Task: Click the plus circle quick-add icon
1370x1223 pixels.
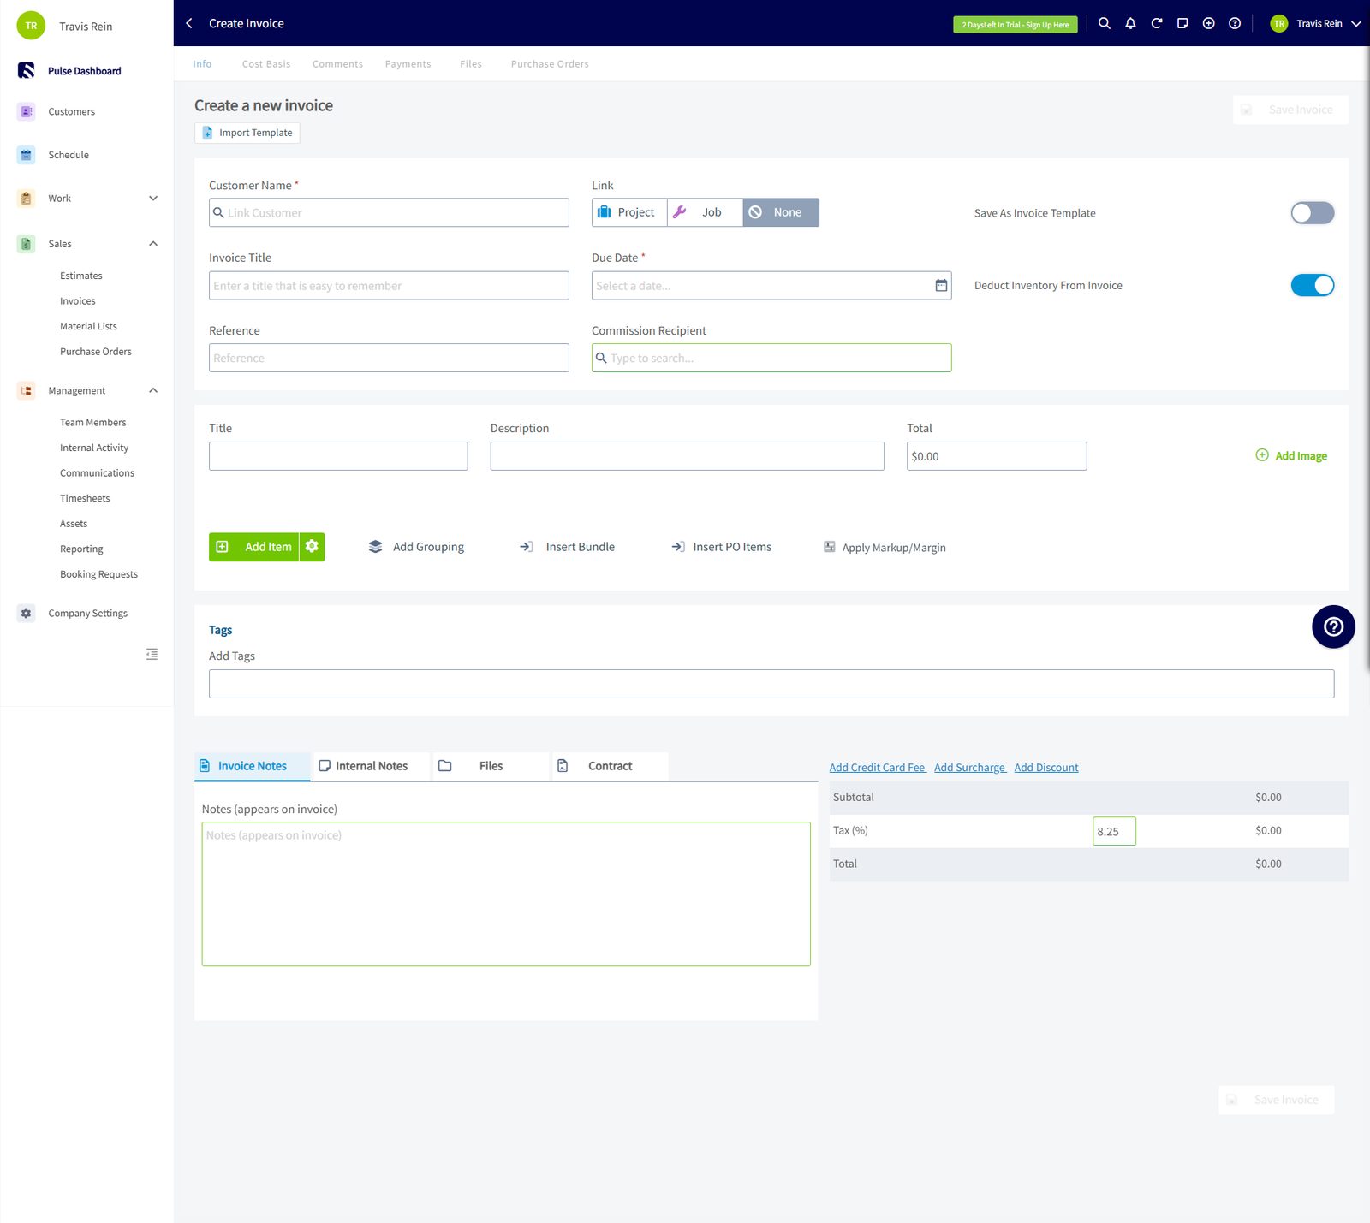Action: click(x=1209, y=23)
